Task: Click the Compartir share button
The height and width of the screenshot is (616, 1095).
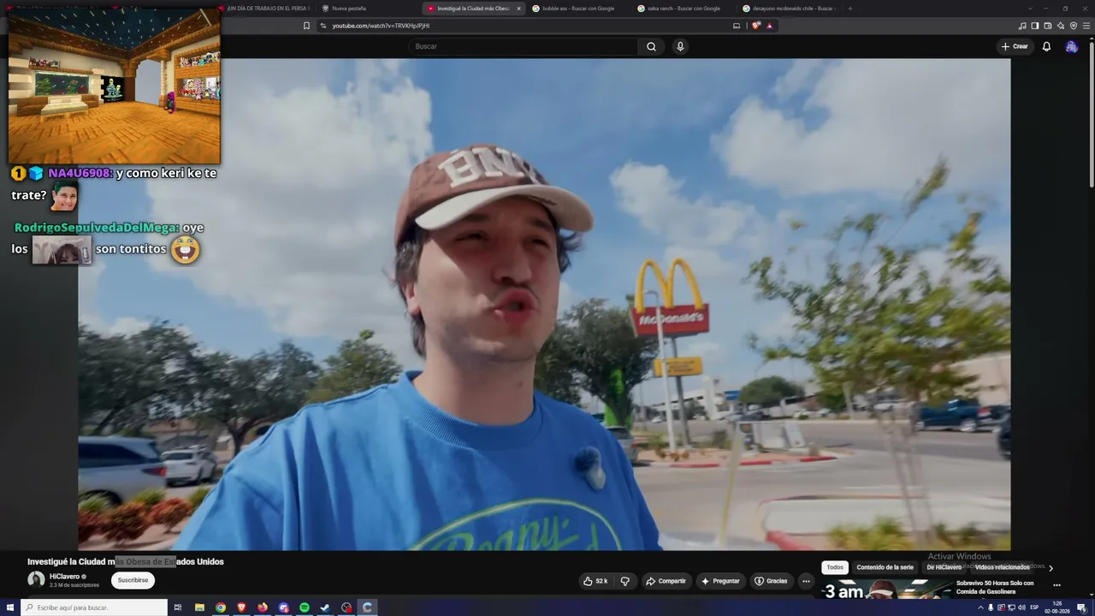Action: 666,581
